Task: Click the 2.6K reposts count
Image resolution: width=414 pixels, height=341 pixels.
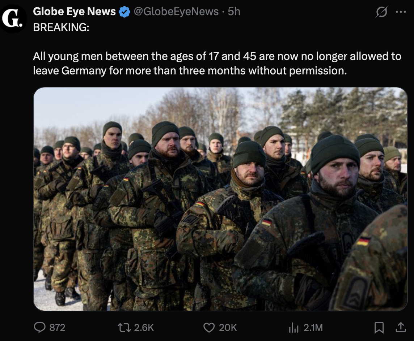Action: coord(144,327)
